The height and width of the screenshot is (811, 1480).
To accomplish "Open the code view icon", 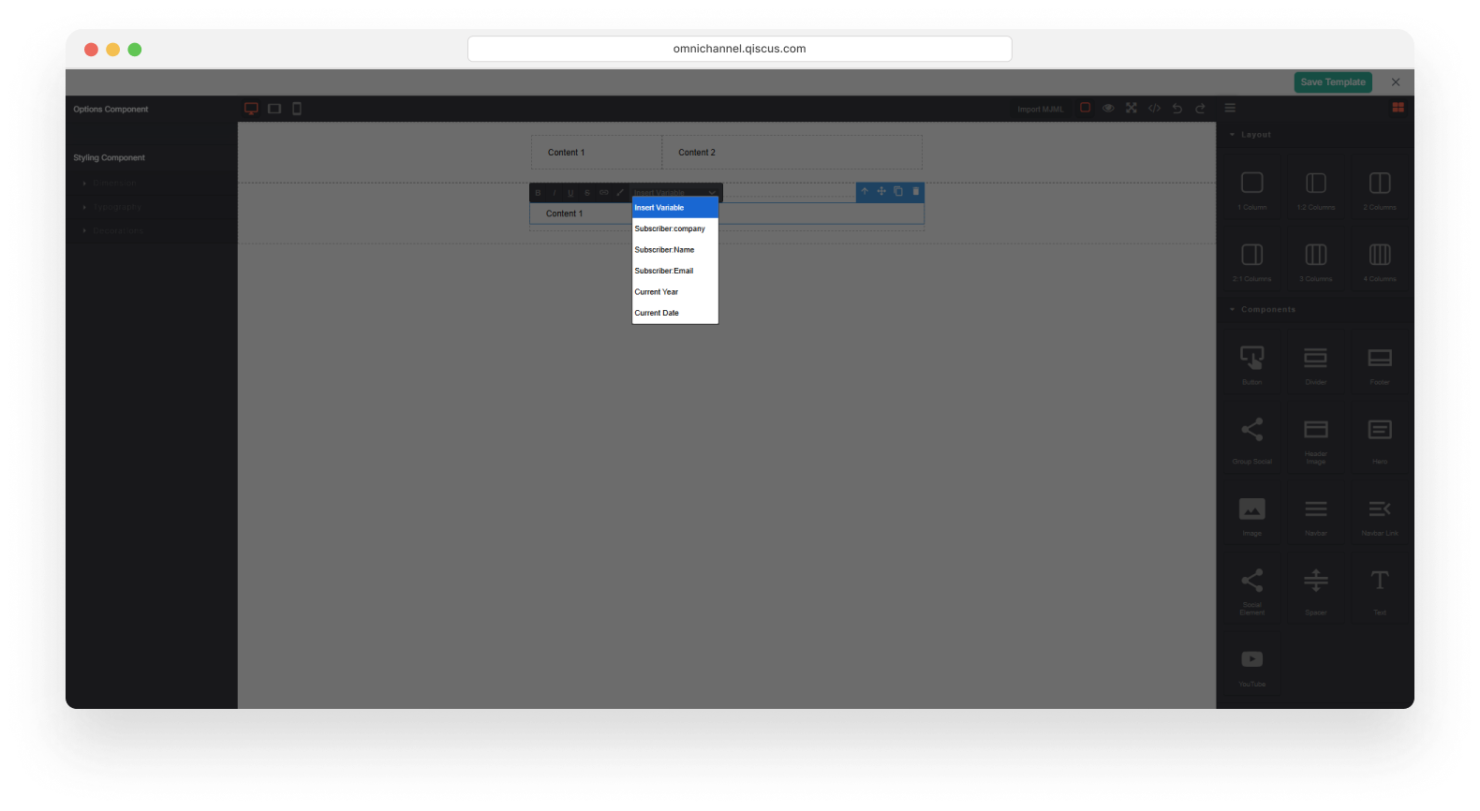I will (x=1154, y=108).
